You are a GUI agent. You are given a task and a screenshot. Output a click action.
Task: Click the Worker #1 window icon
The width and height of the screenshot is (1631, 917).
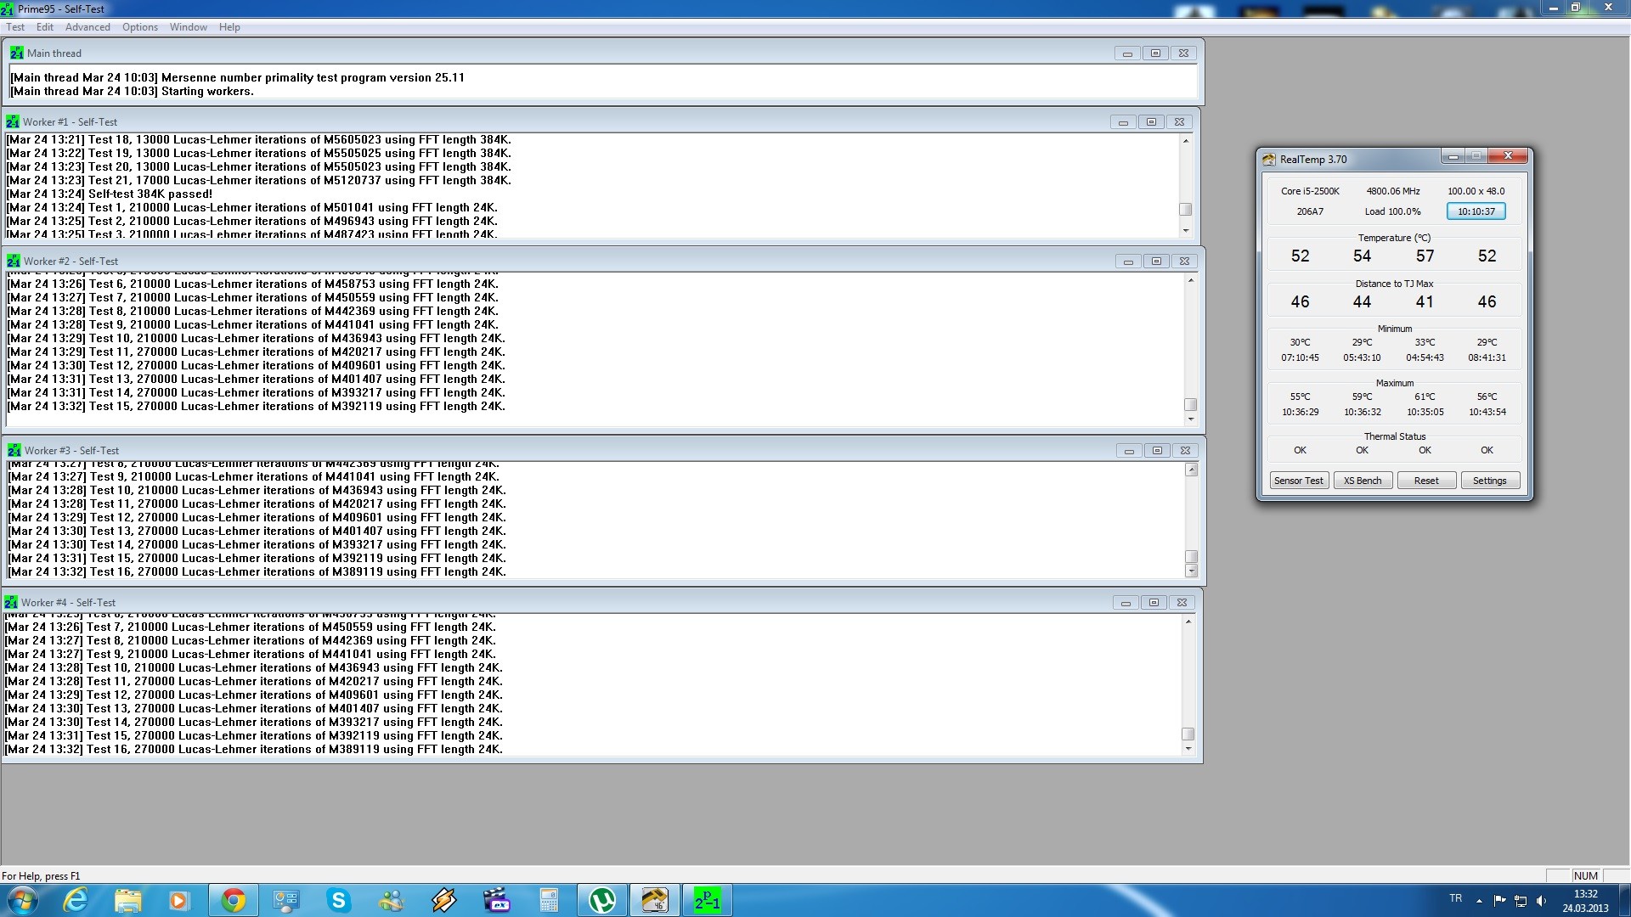[x=13, y=121]
